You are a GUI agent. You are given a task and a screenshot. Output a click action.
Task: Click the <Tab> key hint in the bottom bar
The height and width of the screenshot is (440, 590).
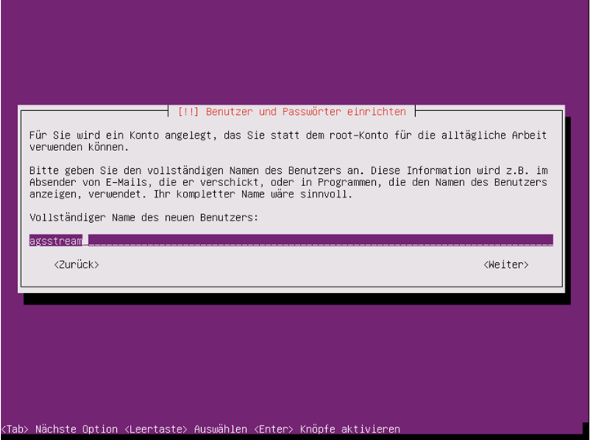click(15, 429)
